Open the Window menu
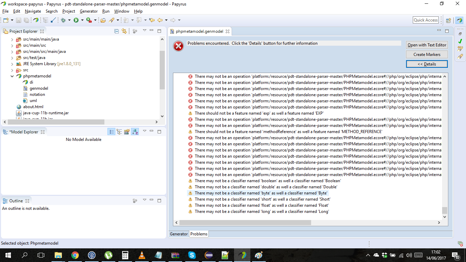This screenshot has width=466, height=262. tap(122, 11)
